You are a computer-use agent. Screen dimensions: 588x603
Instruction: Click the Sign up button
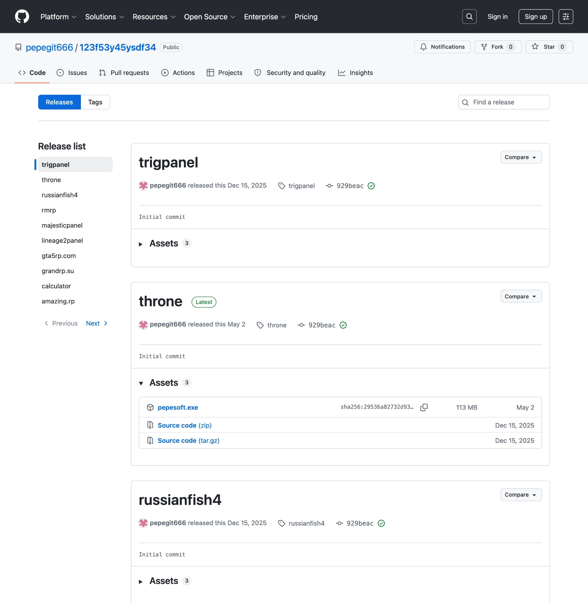pyautogui.click(x=535, y=17)
